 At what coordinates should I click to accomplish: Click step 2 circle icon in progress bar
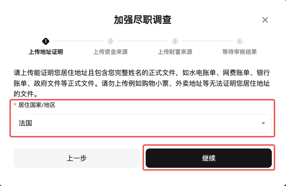click(110, 41)
